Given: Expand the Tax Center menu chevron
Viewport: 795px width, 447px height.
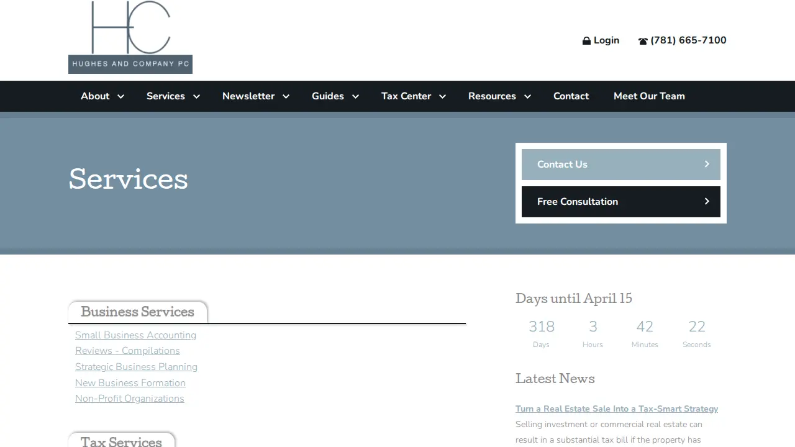Looking at the screenshot, I should point(442,96).
